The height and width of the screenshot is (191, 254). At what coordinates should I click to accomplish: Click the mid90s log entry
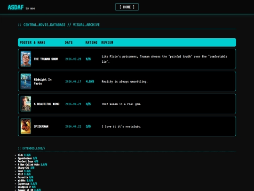click(25, 181)
